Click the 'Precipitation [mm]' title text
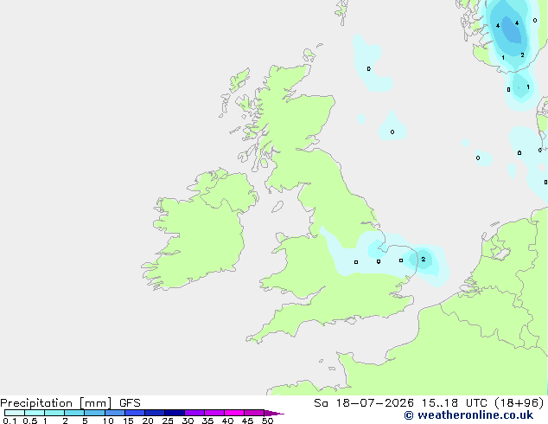548x424 pixels. pos(56,402)
